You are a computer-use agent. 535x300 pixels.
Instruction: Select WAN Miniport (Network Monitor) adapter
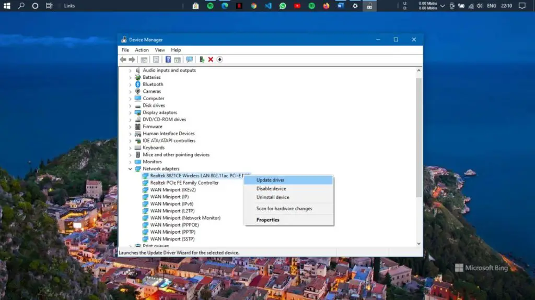185,218
